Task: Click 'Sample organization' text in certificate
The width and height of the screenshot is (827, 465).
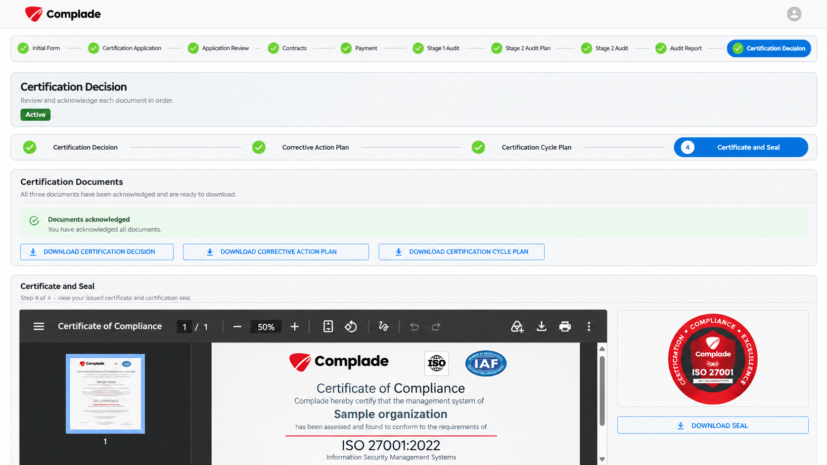Action: tap(391, 414)
